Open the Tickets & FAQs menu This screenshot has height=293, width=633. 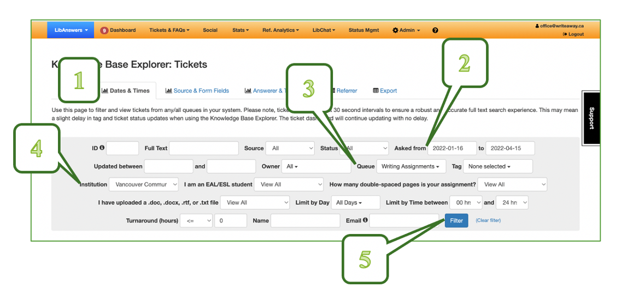click(x=169, y=31)
